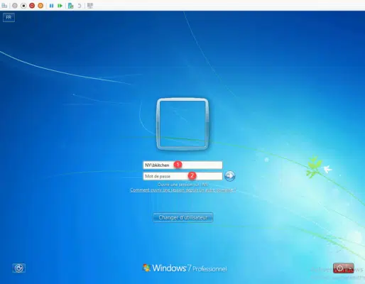365x284 pixels.
Task: Click the grey Start VM toolbar button
Action: [15, 6]
